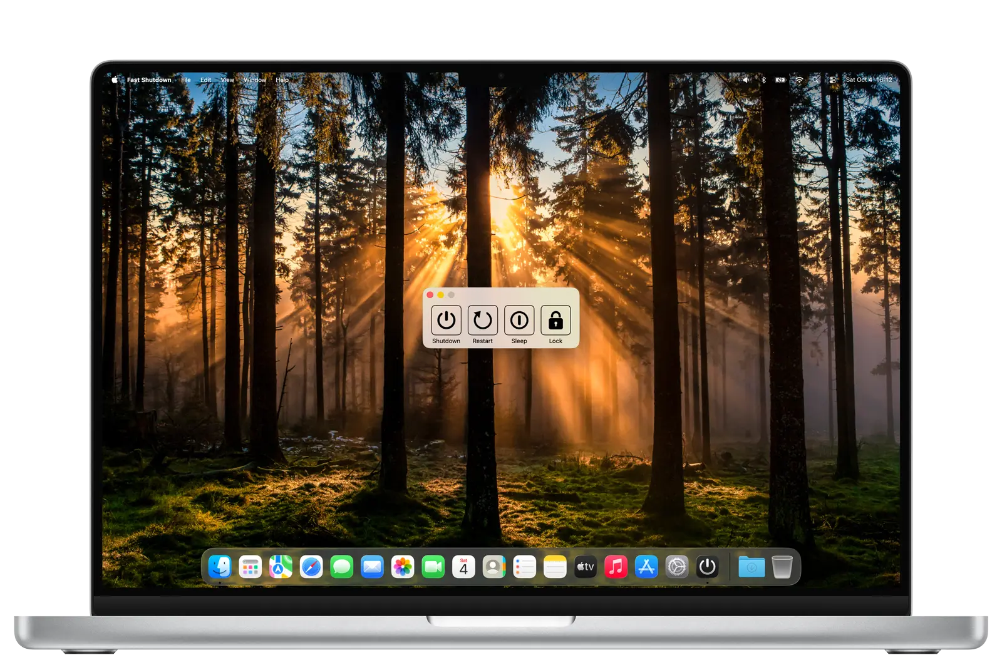This screenshot has width=1002, height=660.
Task: Click the Restart circular arrow icon
Action: click(x=482, y=320)
